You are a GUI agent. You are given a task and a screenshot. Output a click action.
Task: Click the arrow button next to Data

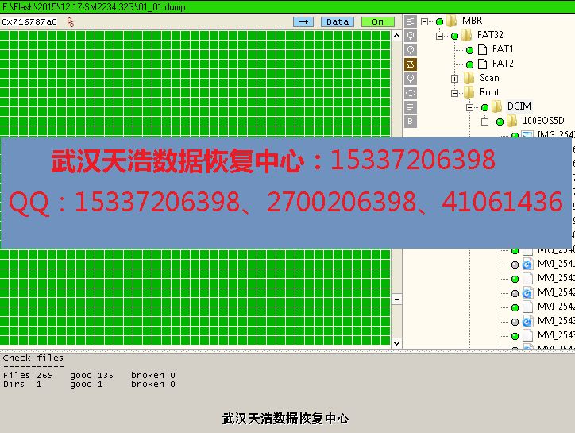point(303,21)
